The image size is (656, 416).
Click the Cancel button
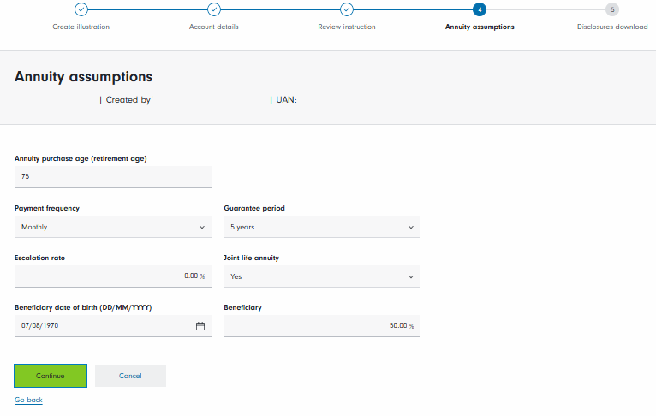130,376
